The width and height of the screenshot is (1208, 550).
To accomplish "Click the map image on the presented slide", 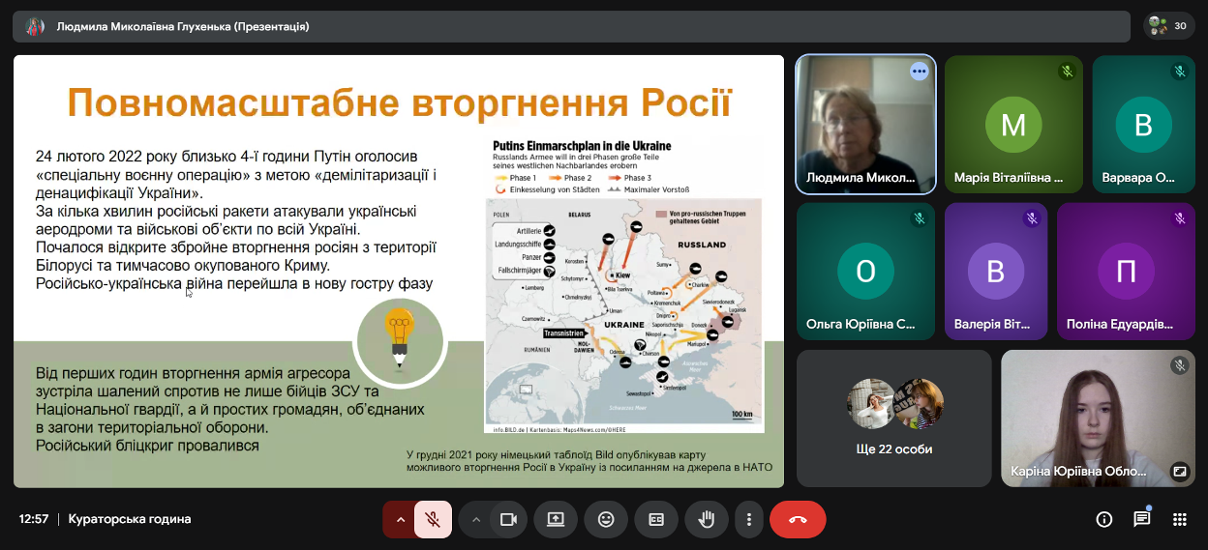I will 623,285.
